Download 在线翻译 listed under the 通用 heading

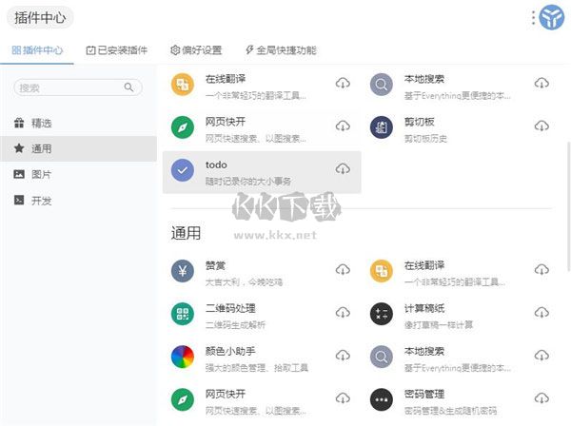[541, 269]
